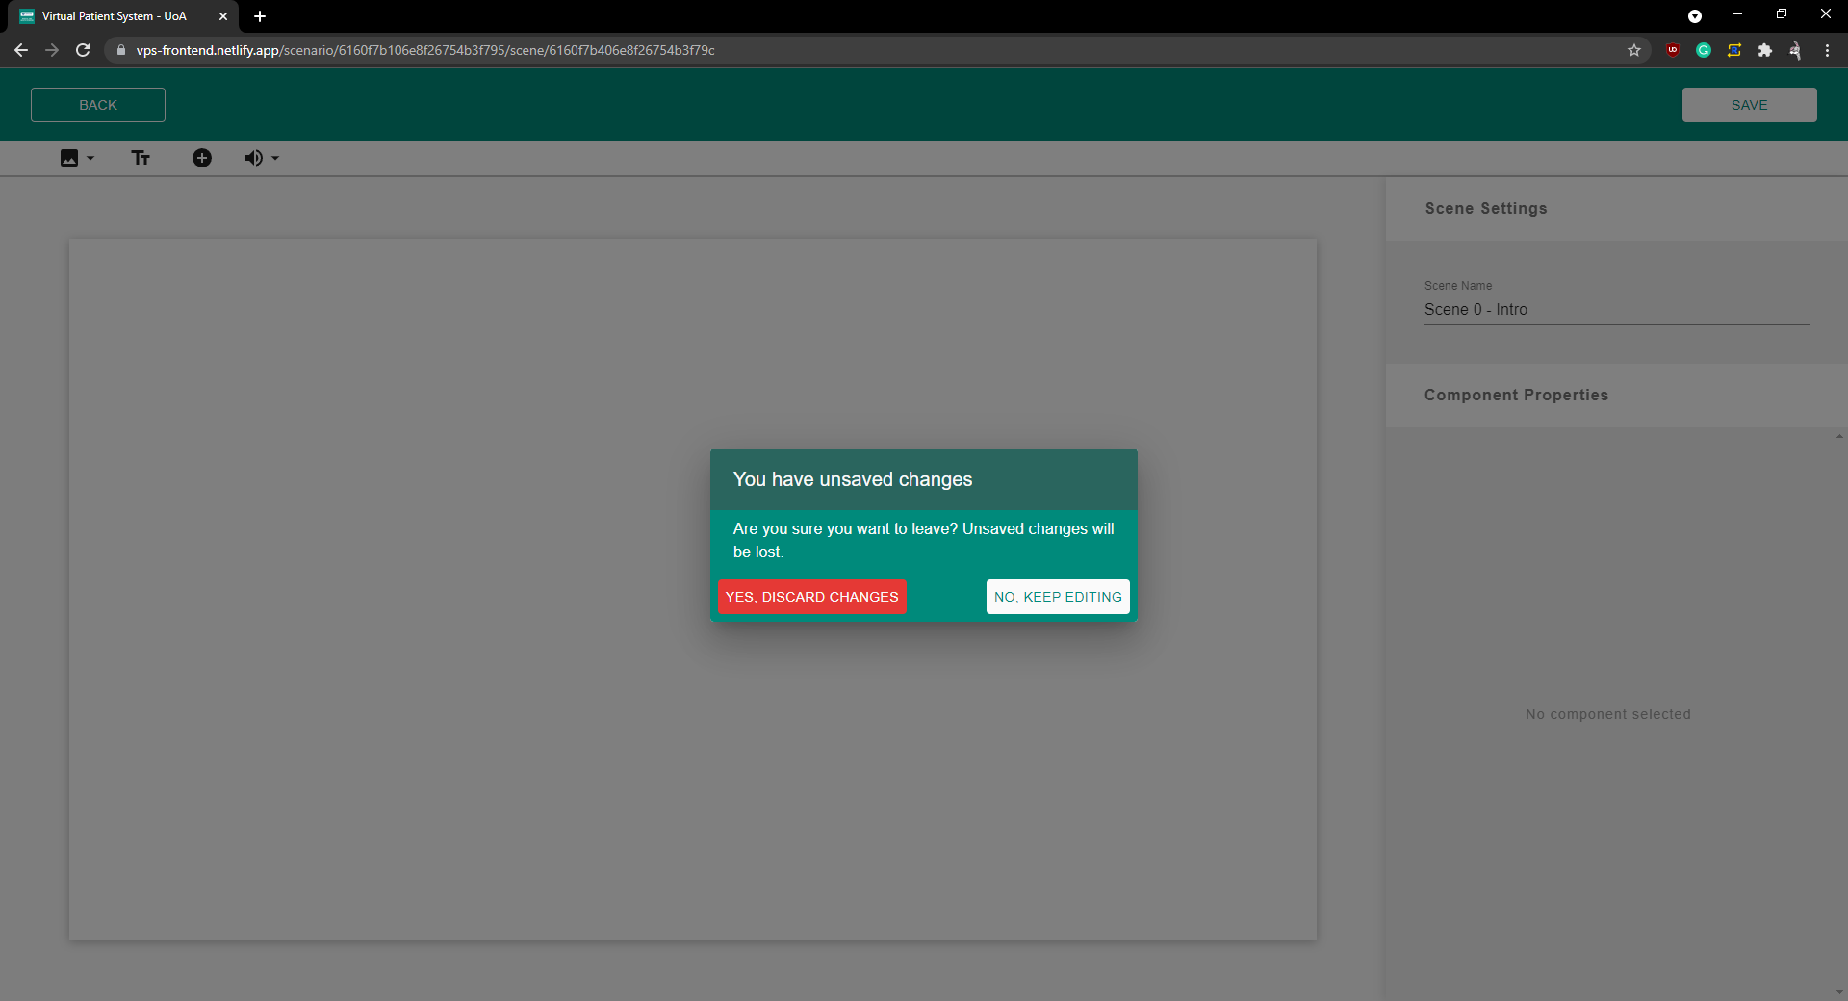Click the audio speaker icon
1848x1001 pixels.
coord(253,158)
